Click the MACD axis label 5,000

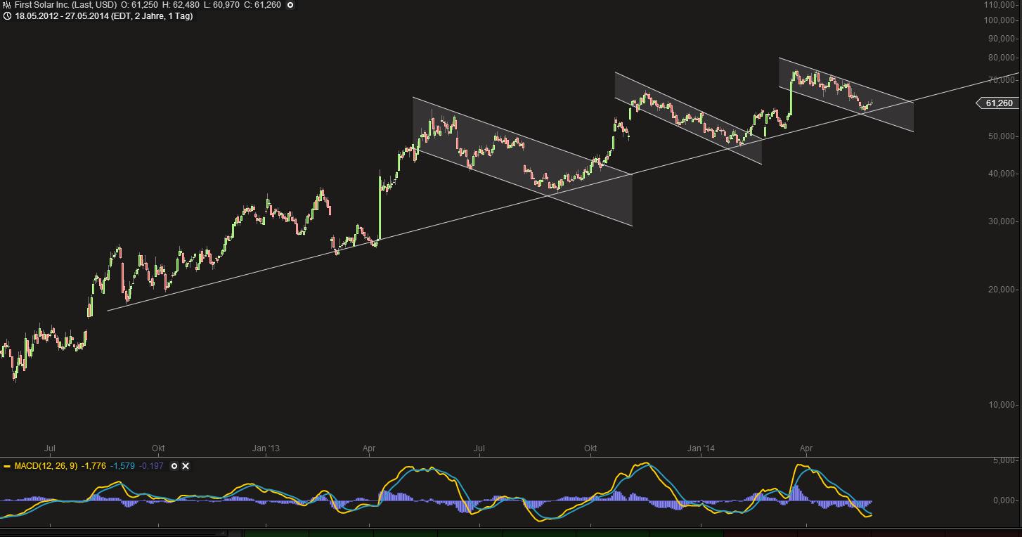[1004, 461]
